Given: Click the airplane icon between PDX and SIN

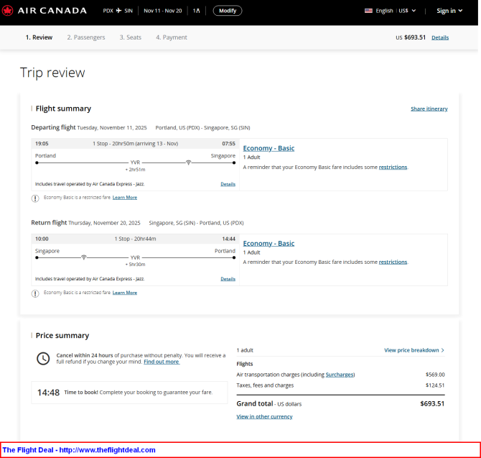Looking at the screenshot, I should [x=118, y=11].
